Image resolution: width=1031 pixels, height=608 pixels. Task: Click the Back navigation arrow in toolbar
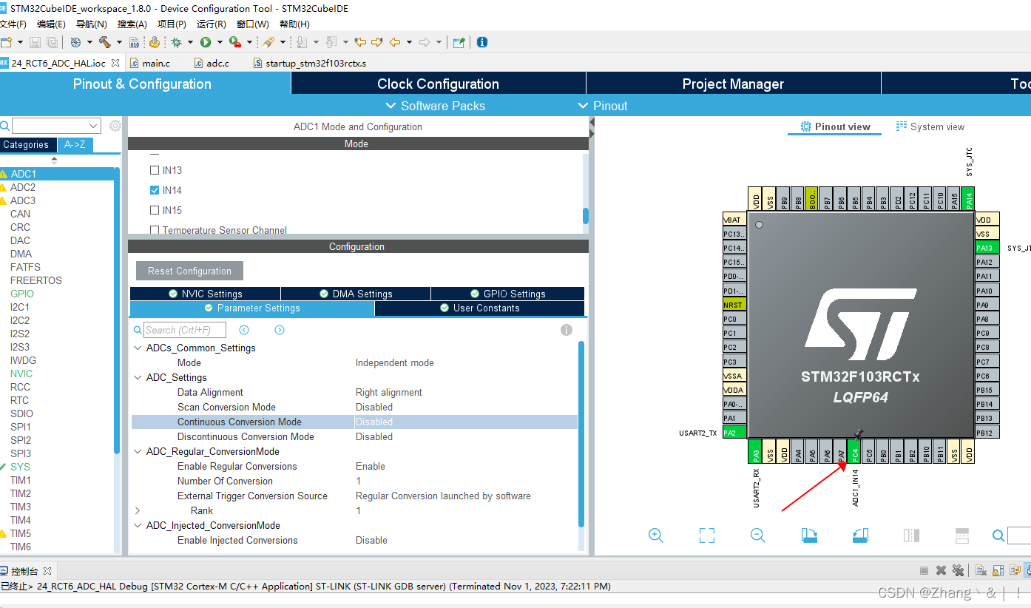pos(395,42)
